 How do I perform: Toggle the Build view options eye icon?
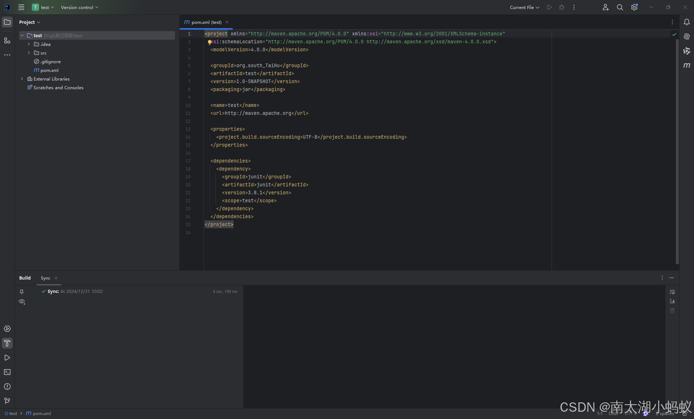(22, 302)
